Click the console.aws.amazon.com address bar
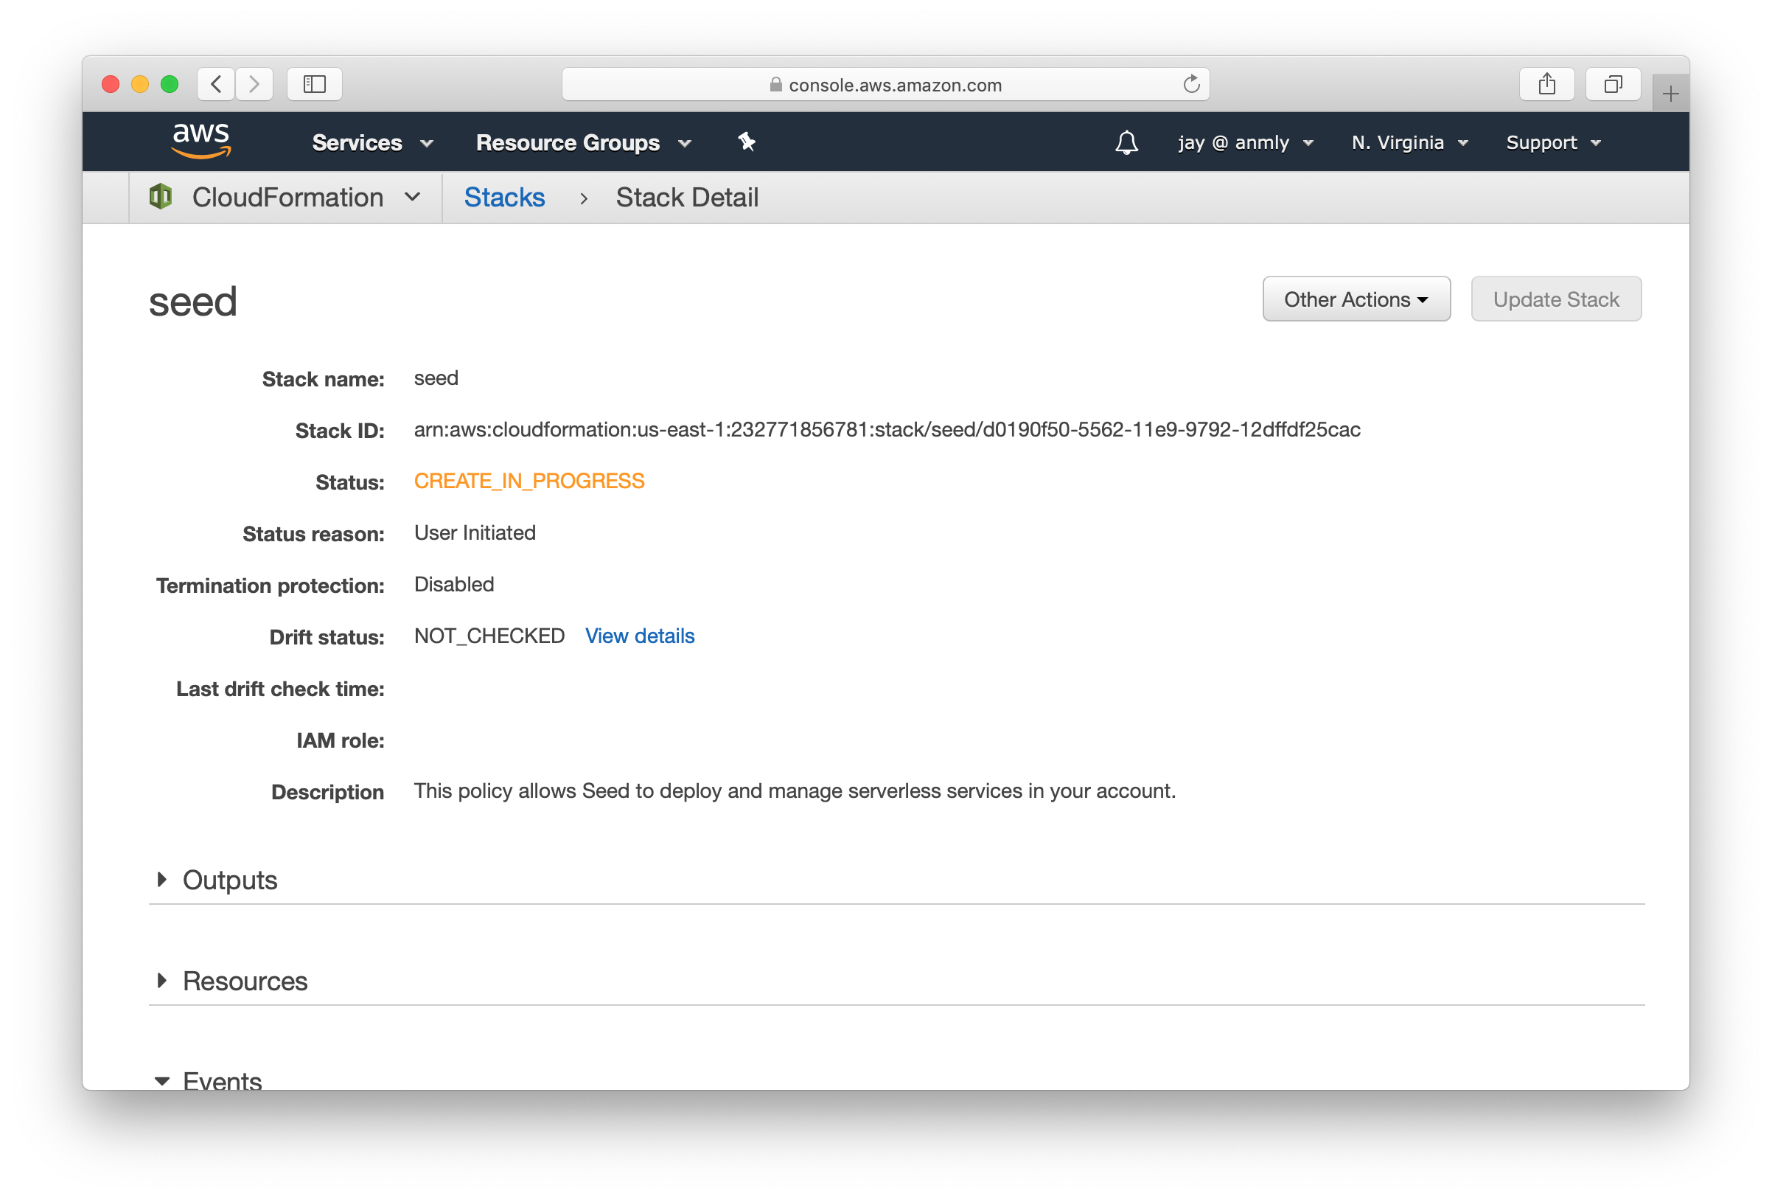This screenshot has height=1199, width=1772. (894, 85)
